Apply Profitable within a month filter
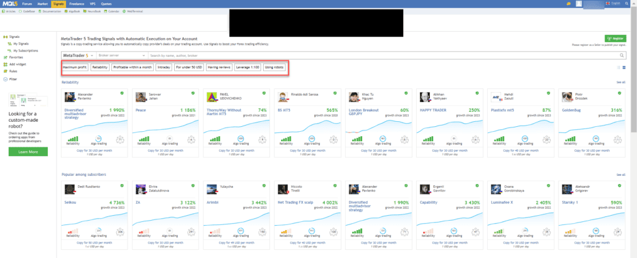This screenshot has height=258, width=637. (133, 67)
